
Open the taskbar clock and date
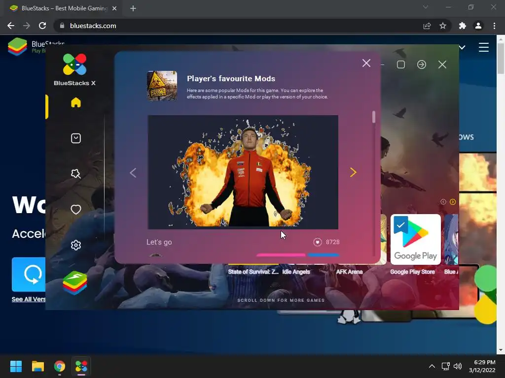tap(482, 366)
